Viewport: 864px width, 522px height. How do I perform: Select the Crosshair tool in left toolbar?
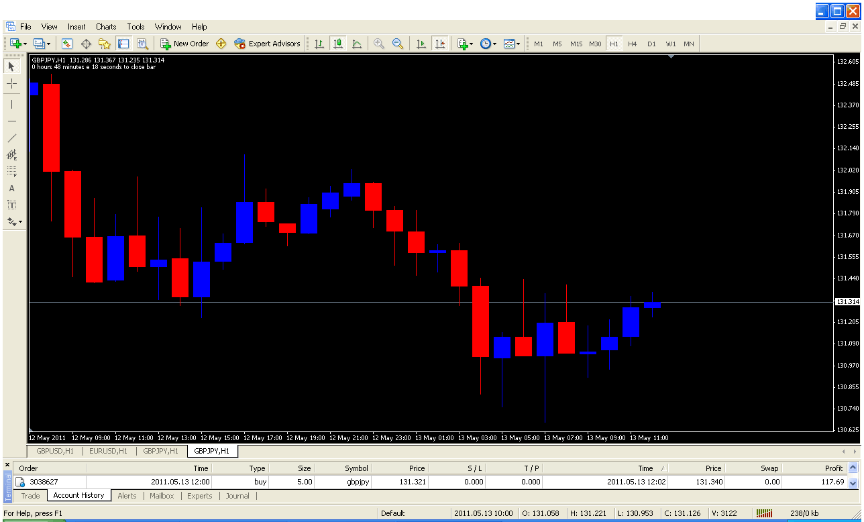(x=11, y=84)
